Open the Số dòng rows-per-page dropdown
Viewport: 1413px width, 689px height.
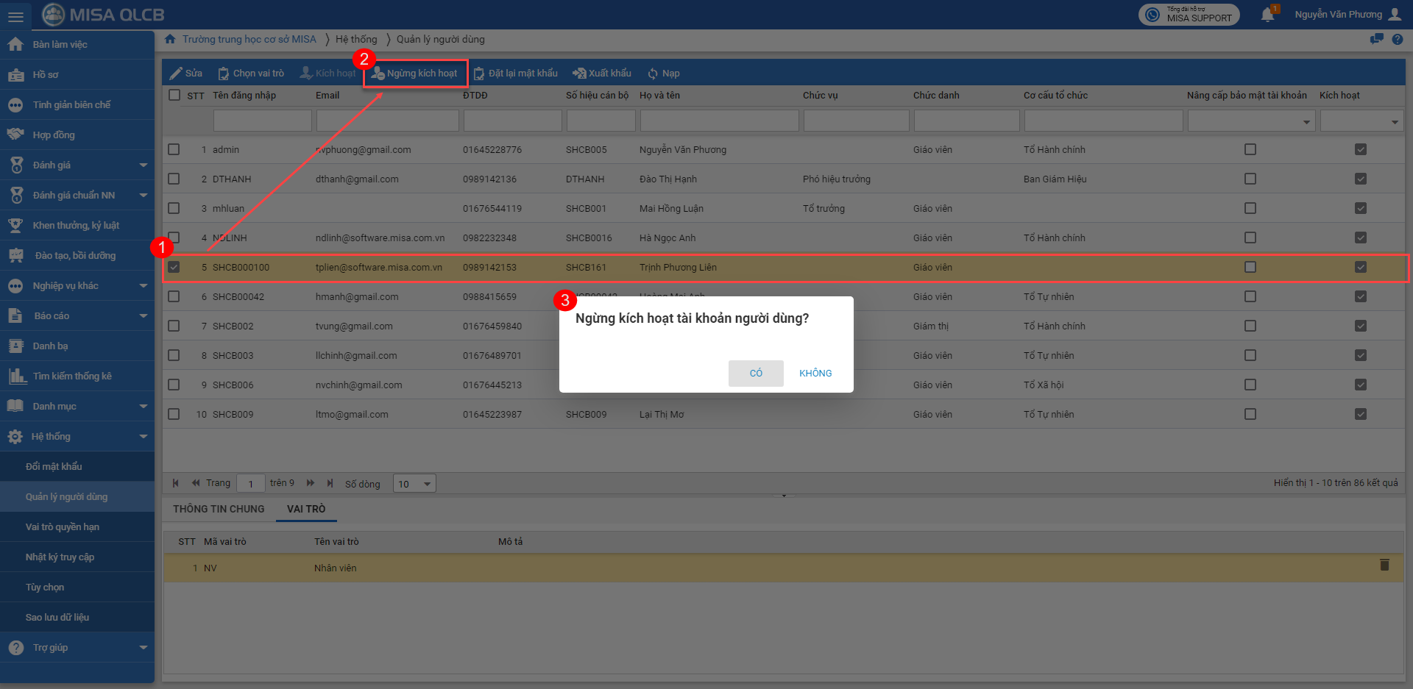pos(415,484)
